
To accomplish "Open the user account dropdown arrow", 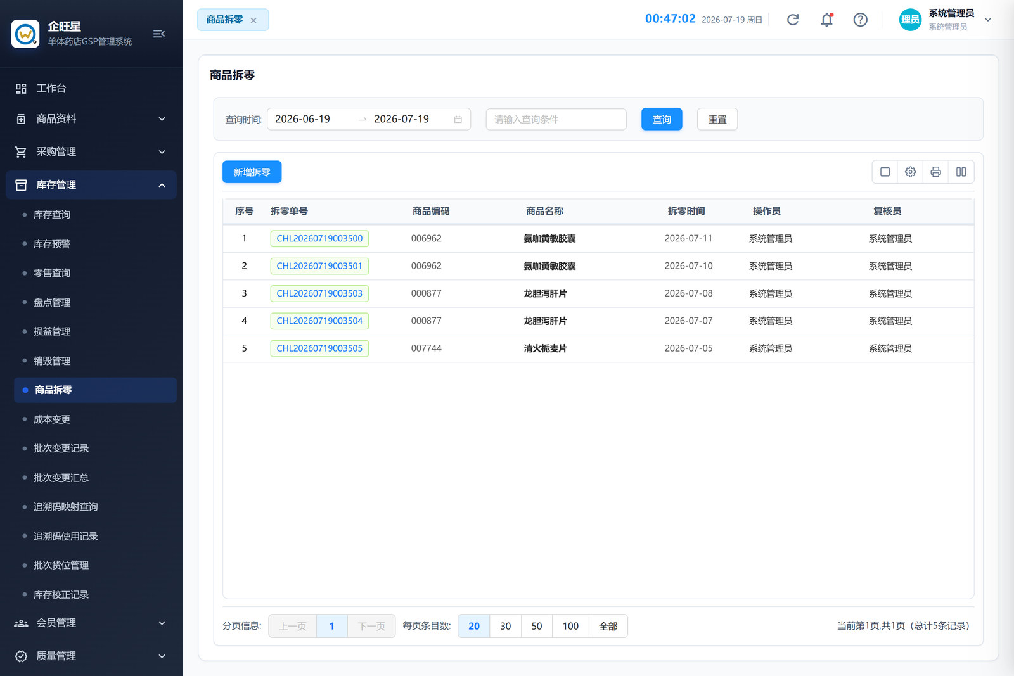I will [x=988, y=20].
